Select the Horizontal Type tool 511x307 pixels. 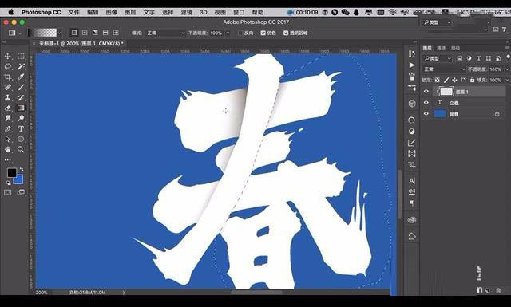21,128
